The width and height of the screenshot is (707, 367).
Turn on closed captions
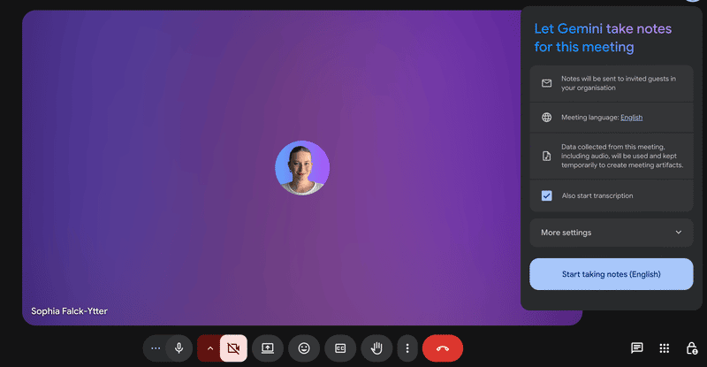pos(340,348)
